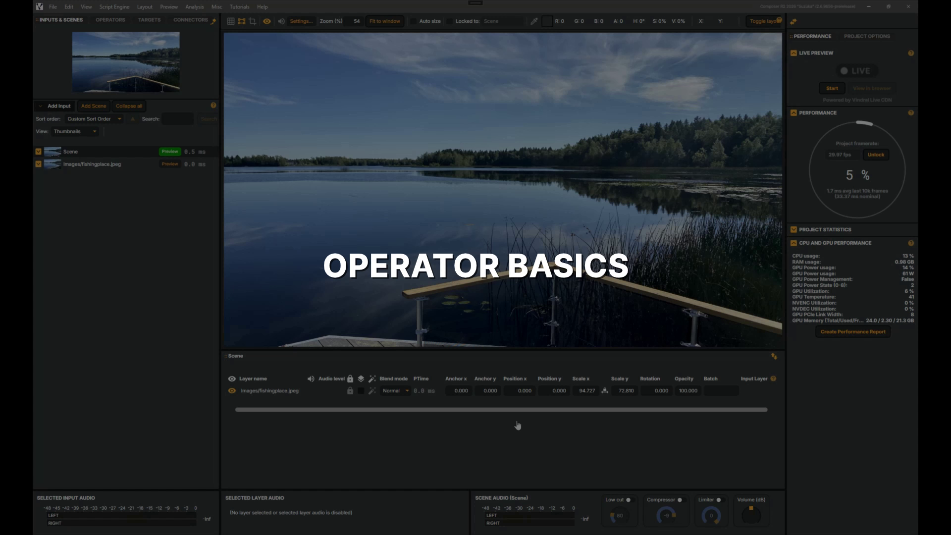Pick the color eyedropper tool

[x=534, y=21]
